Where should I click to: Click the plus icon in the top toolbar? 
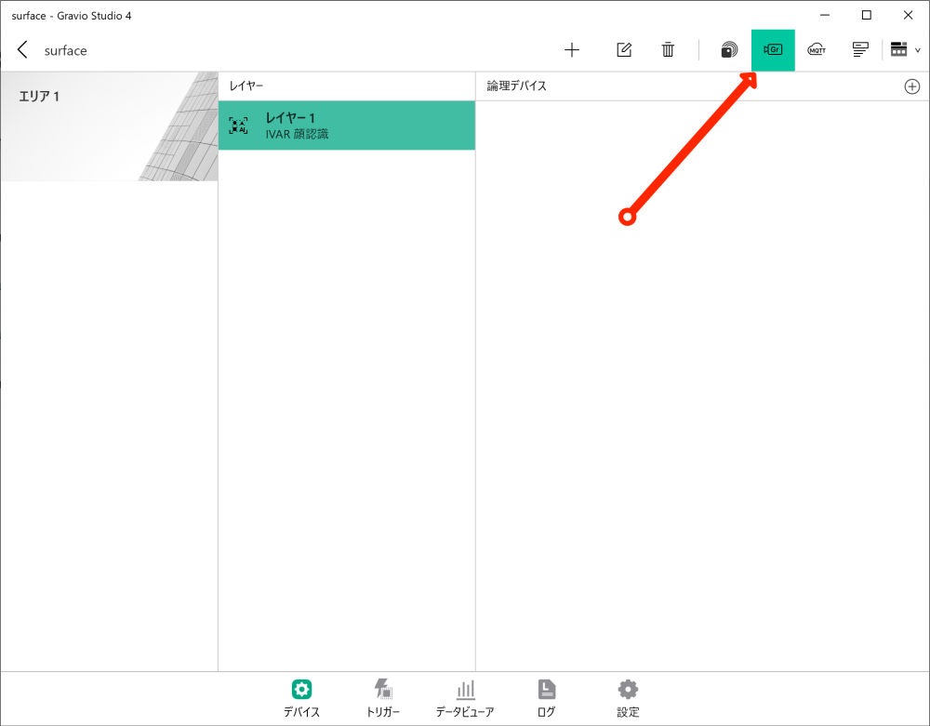tap(572, 50)
